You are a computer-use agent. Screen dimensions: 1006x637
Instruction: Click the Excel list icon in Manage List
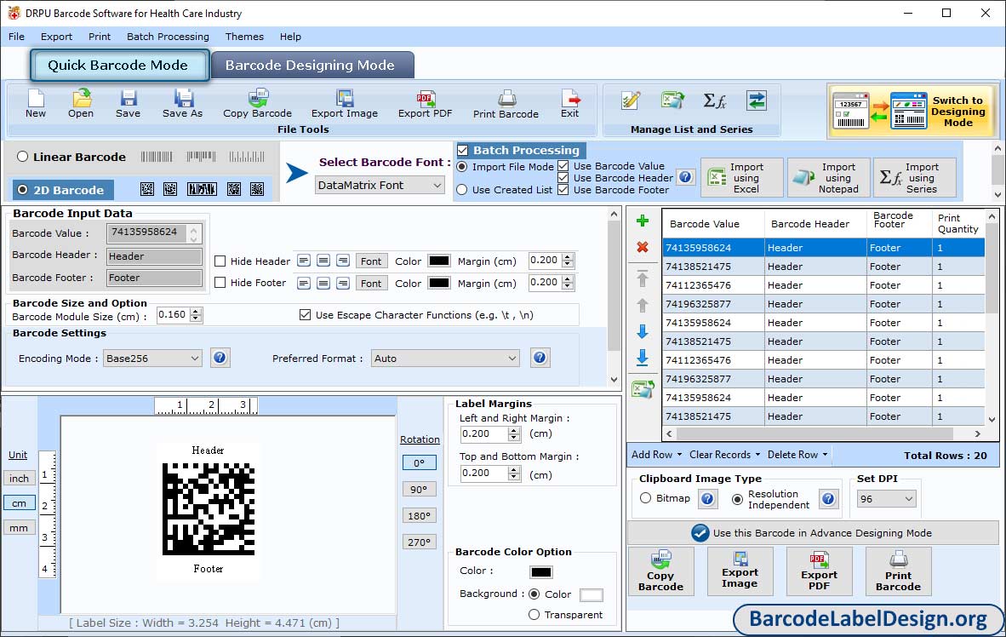672,100
